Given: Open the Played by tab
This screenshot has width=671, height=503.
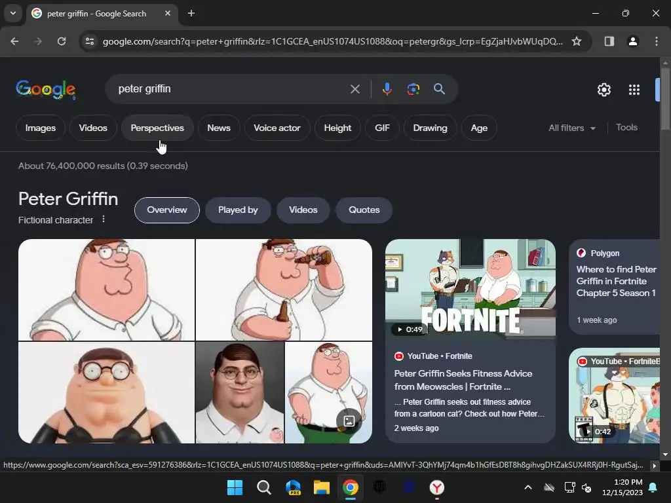Looking at the screenshot, I should click(238, 210).
